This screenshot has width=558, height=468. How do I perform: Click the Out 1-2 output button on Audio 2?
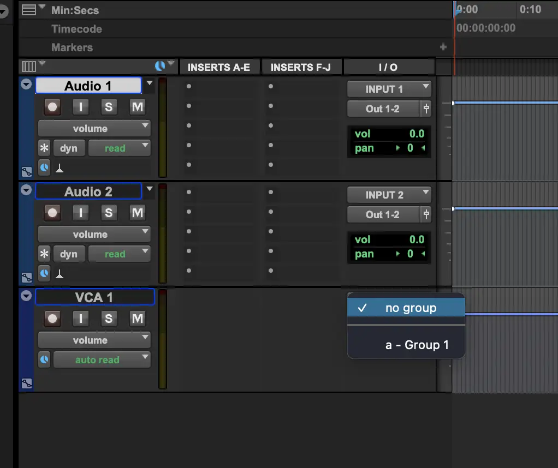click(383, 215)
